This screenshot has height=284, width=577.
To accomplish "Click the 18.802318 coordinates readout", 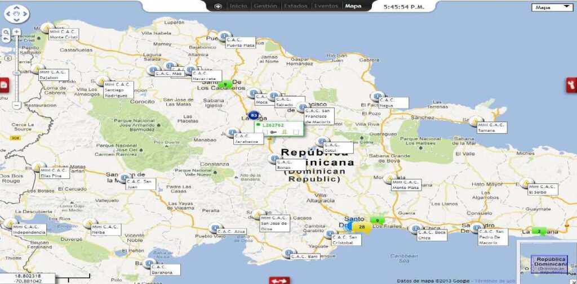I will [28, 276].
